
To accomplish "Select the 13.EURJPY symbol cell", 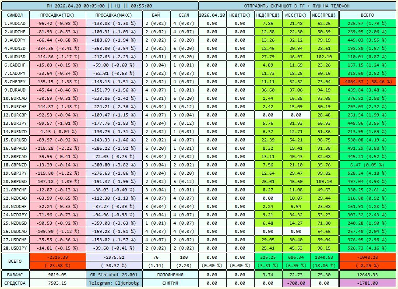I will coord(15,123).
